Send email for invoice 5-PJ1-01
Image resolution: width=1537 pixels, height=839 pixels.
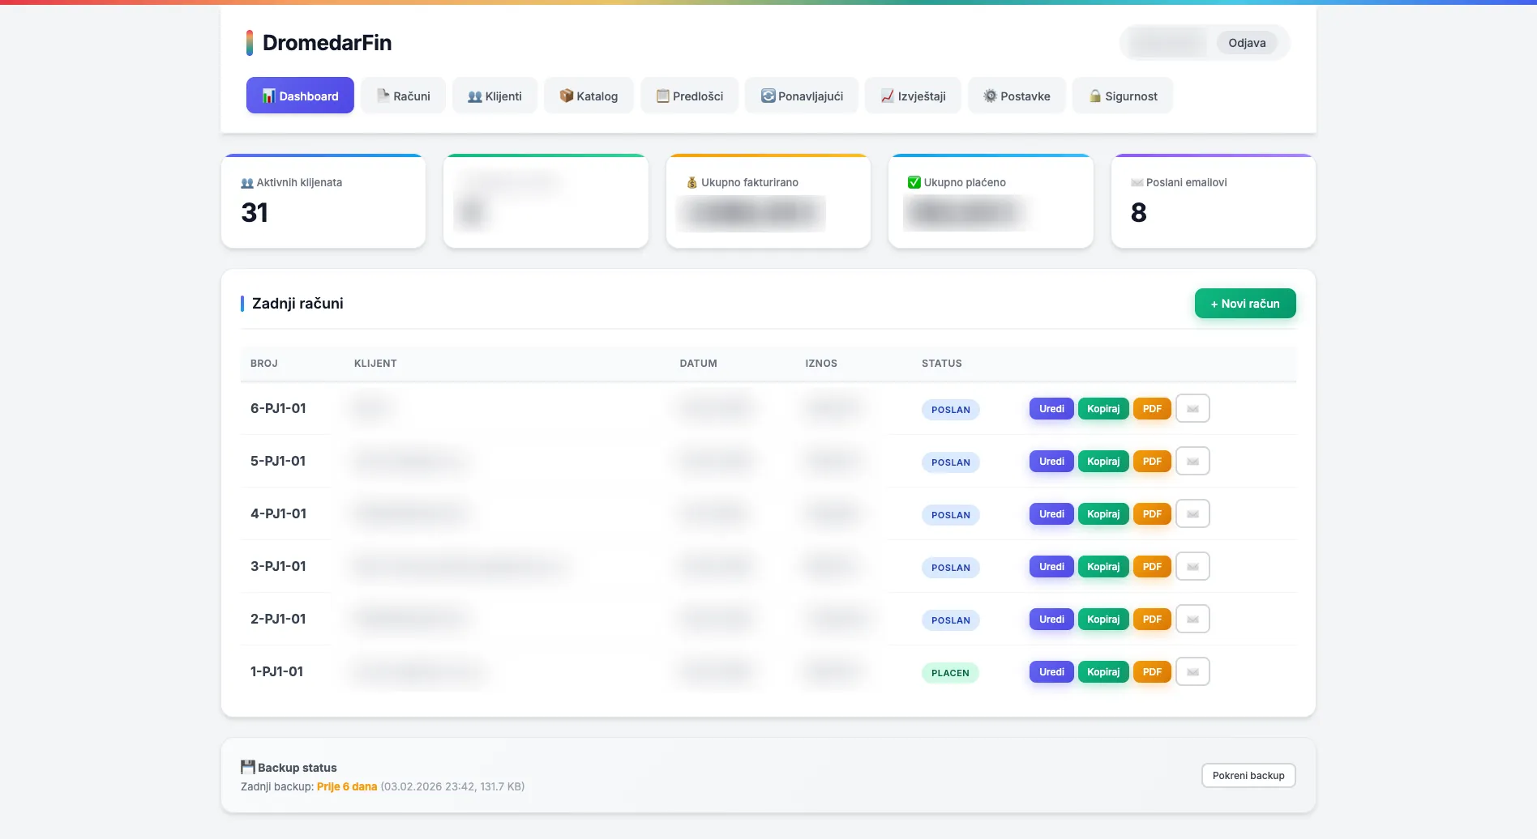1192,462
